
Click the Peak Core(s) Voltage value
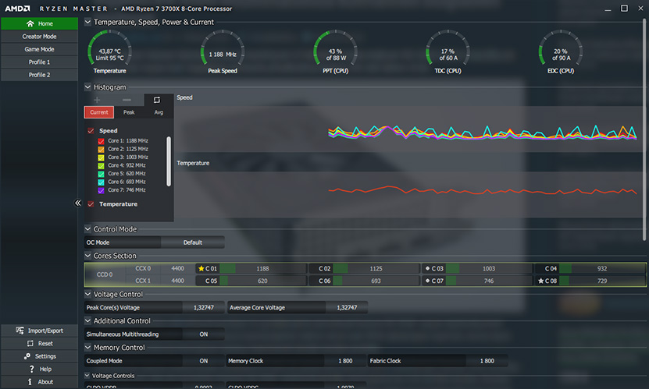click(204, 307)
